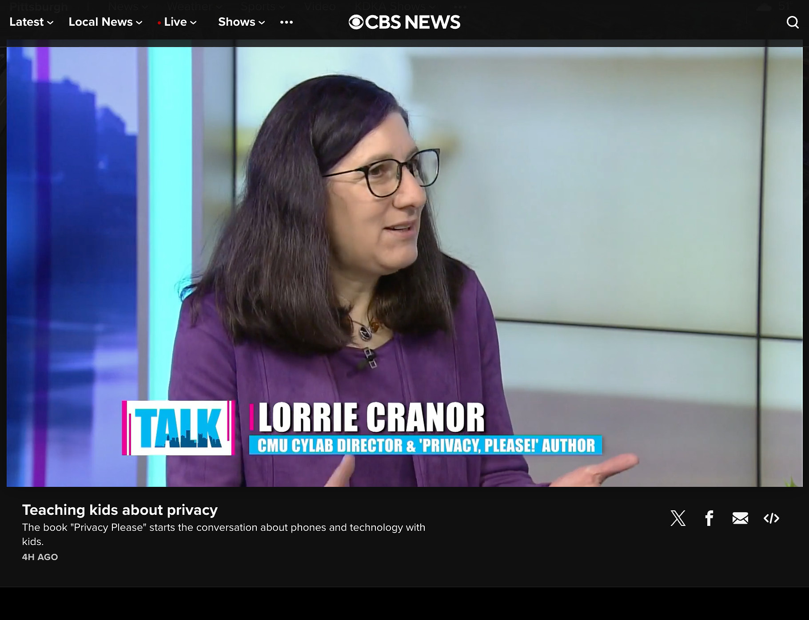
Task: Click the "Teaching kids about privacy" title
Action: point(120,510)
